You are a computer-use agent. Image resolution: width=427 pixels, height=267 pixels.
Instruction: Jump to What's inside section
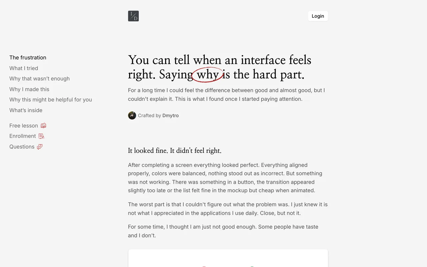(26, 110)
